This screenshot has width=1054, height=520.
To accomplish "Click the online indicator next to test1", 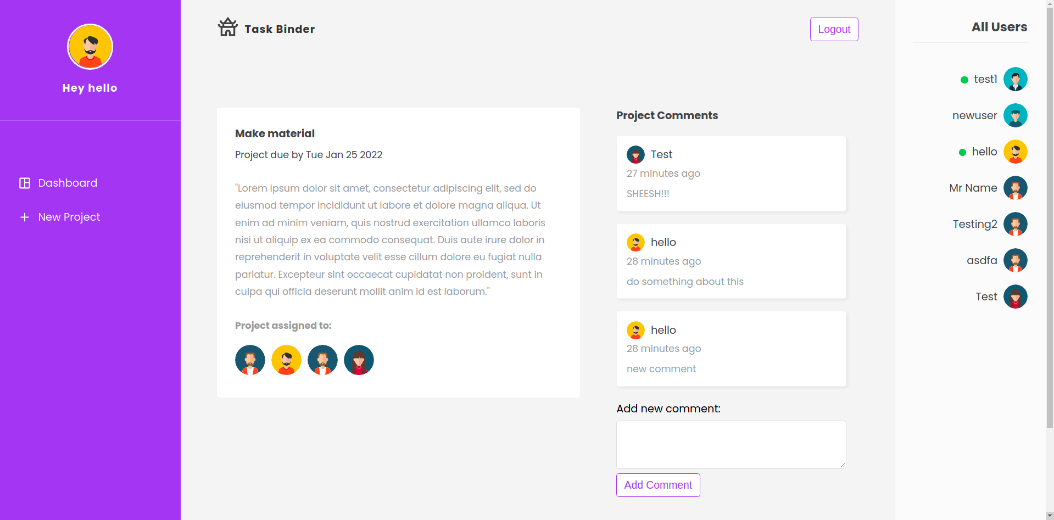I will 964,80.
